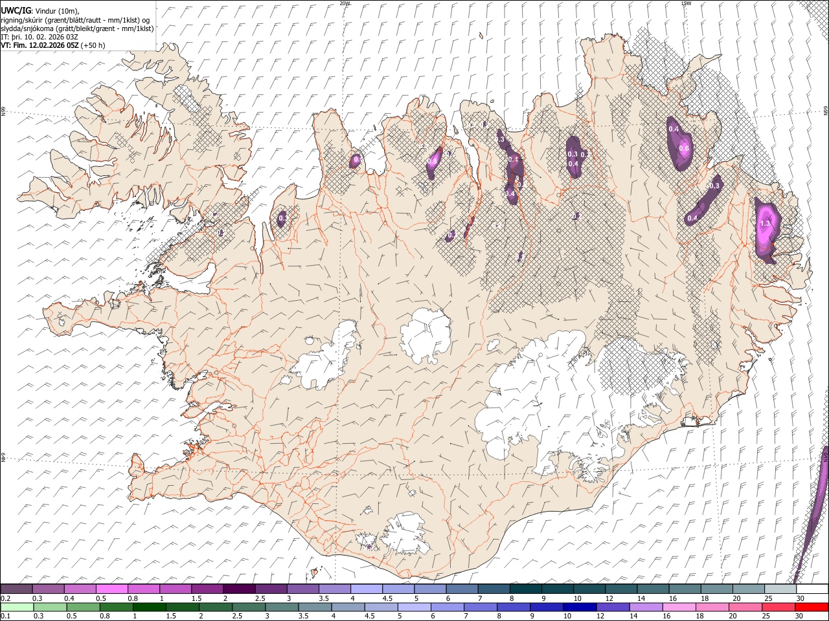The height and width of the screenshot is (621, 829).
Task: Click the white swatch ending the upper legend row
Action: pyautogui.click(x=812, y=589)
